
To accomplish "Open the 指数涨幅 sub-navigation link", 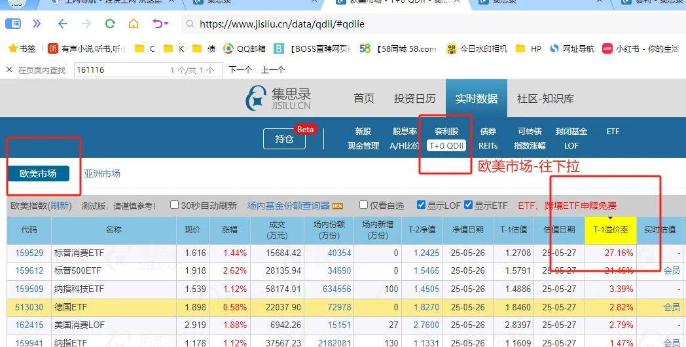I will click(530, 146).
